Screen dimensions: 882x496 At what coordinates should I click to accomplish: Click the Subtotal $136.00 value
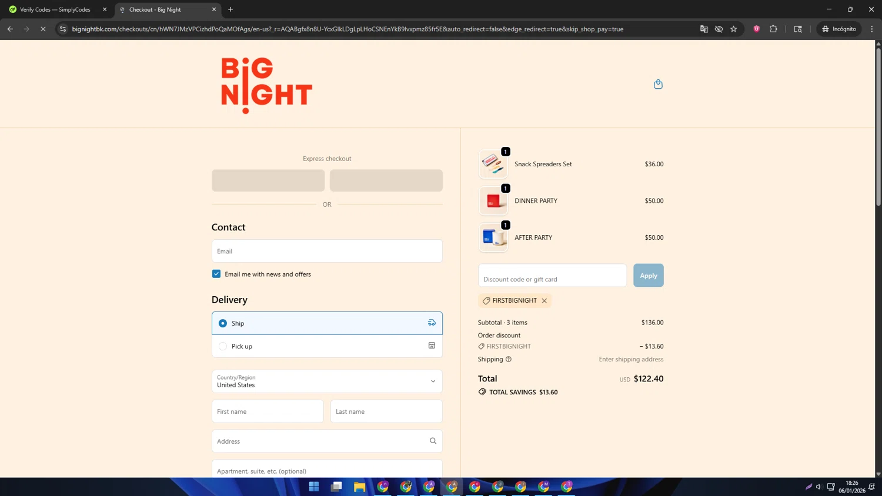(652, 323)
